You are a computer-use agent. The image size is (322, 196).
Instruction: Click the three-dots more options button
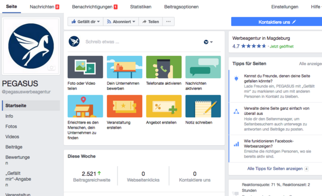tap(168, 22)
